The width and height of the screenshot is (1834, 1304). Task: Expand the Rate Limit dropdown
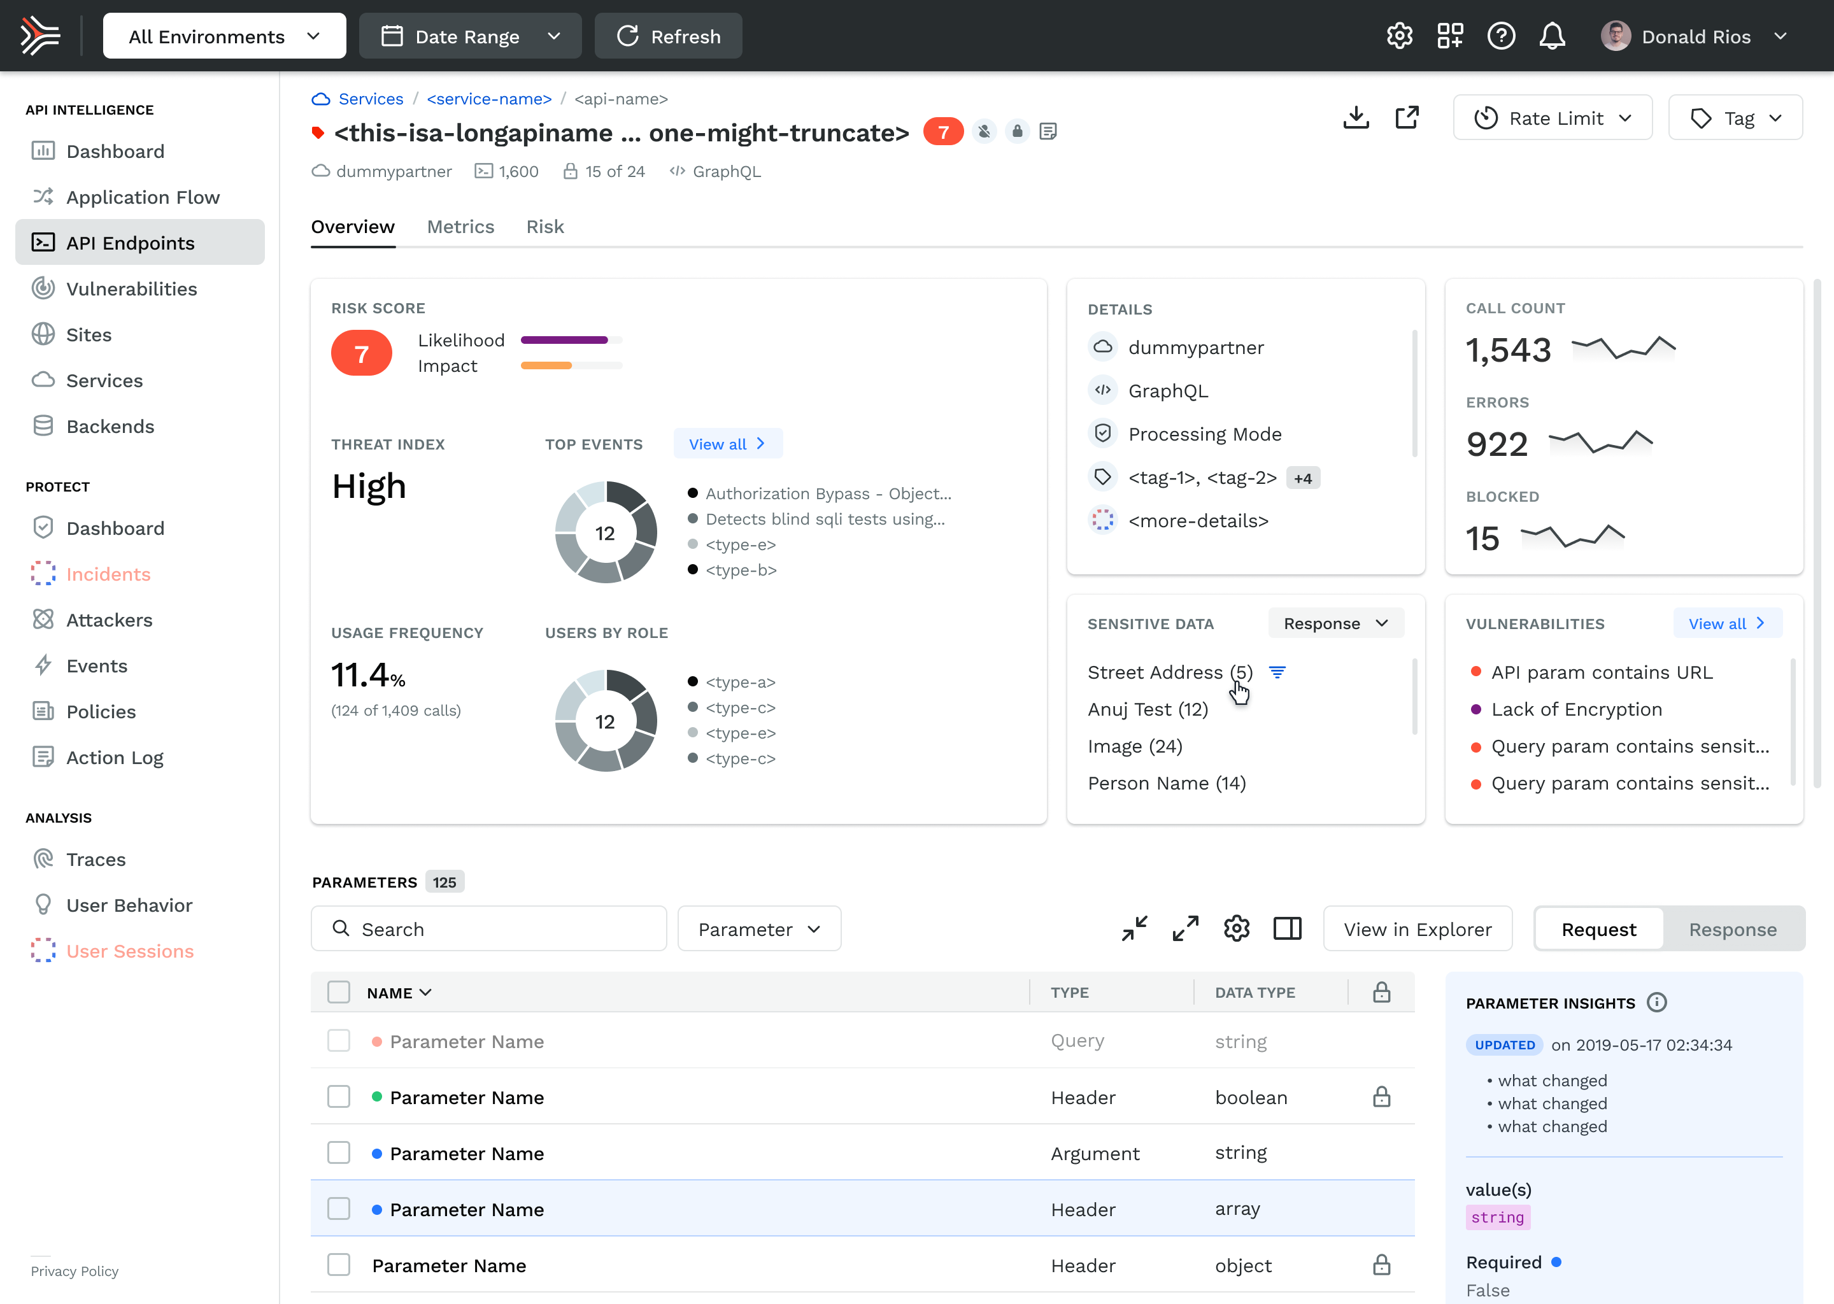click(x=1552, y=118)
